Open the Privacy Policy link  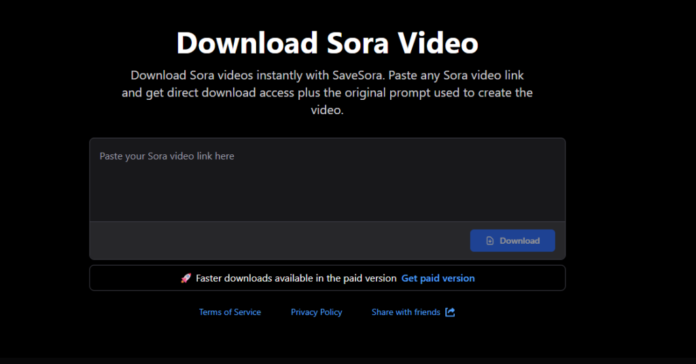point(317,312)
